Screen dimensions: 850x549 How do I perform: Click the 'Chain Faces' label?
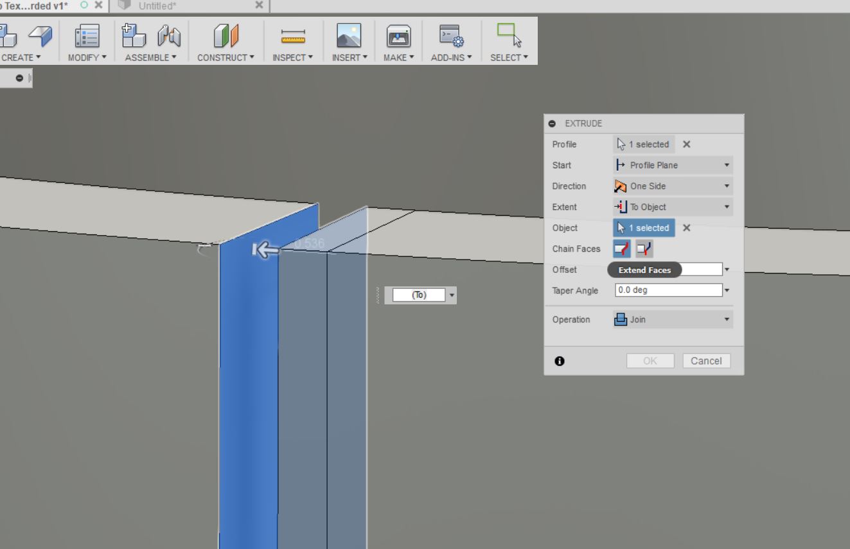click(x=576, y=248)
